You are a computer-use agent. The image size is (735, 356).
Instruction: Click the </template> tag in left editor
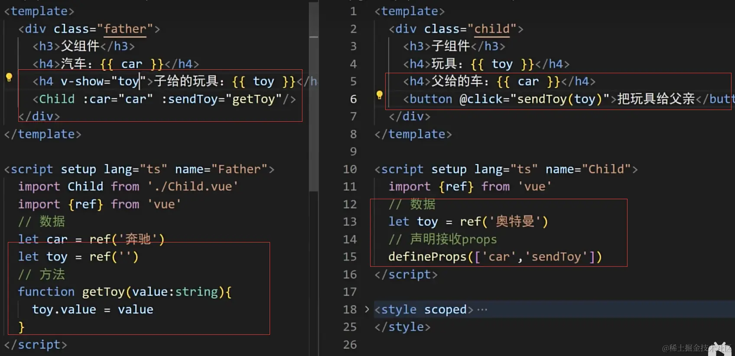click(x=42, y=134)
